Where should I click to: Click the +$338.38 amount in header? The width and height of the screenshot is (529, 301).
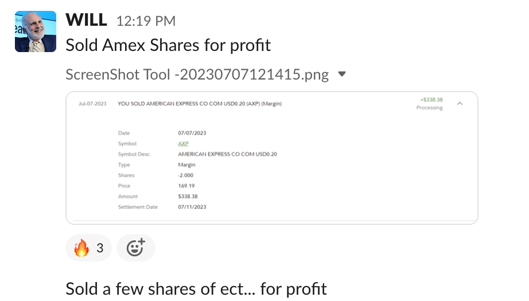tap(431, 100)
